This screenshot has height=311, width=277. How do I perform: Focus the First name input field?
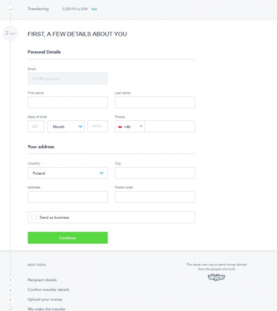tap(67, 102)
